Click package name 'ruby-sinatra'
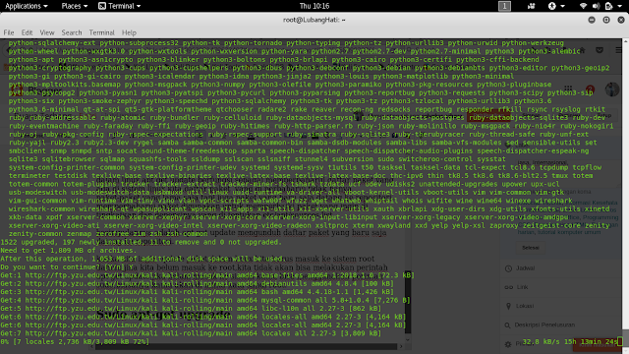 [312, 135]
